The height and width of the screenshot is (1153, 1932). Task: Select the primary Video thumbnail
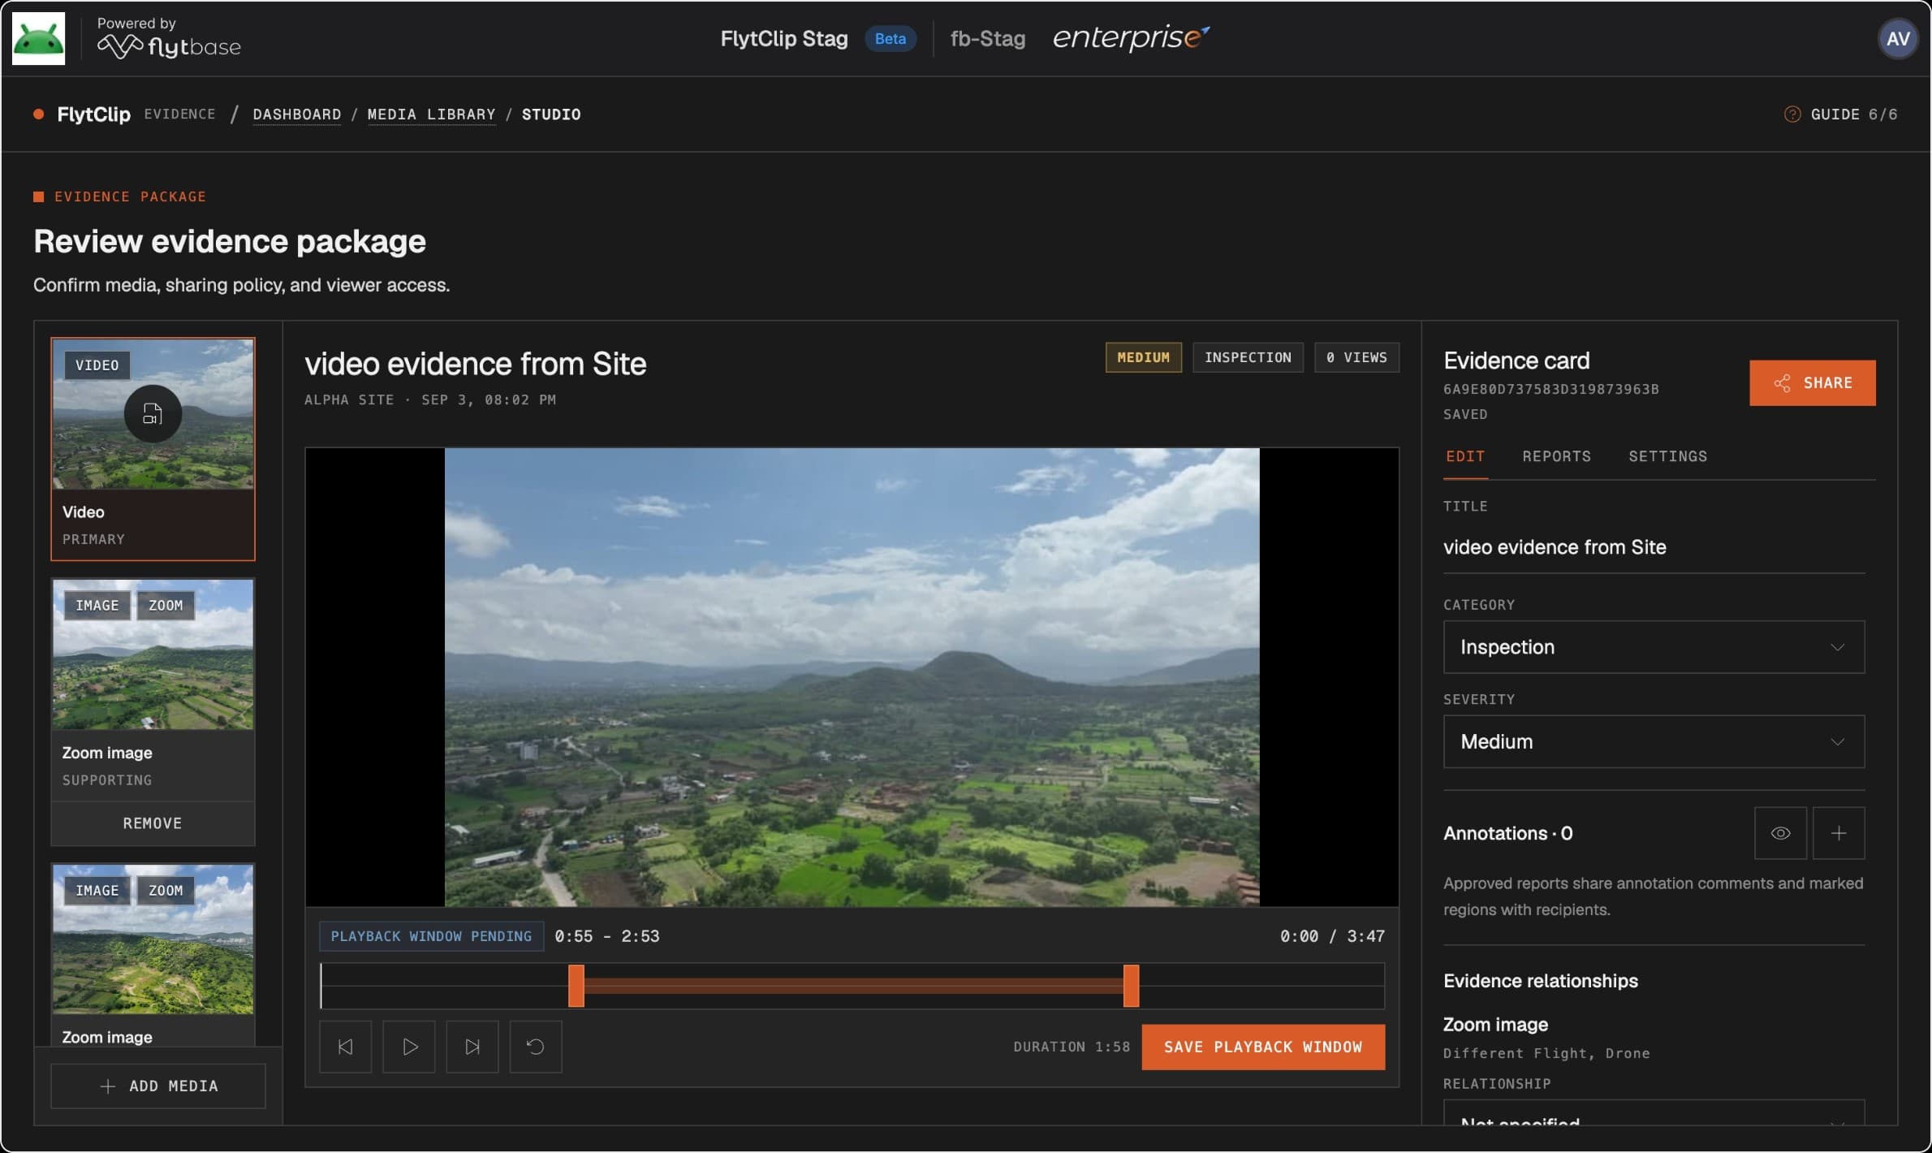(x=153, y=449)
